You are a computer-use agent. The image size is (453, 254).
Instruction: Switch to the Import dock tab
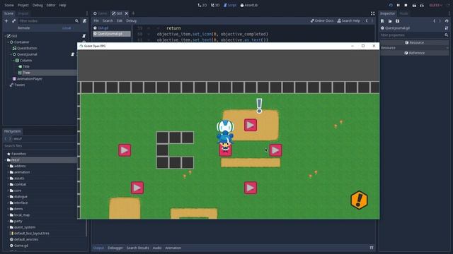point(23,13)
